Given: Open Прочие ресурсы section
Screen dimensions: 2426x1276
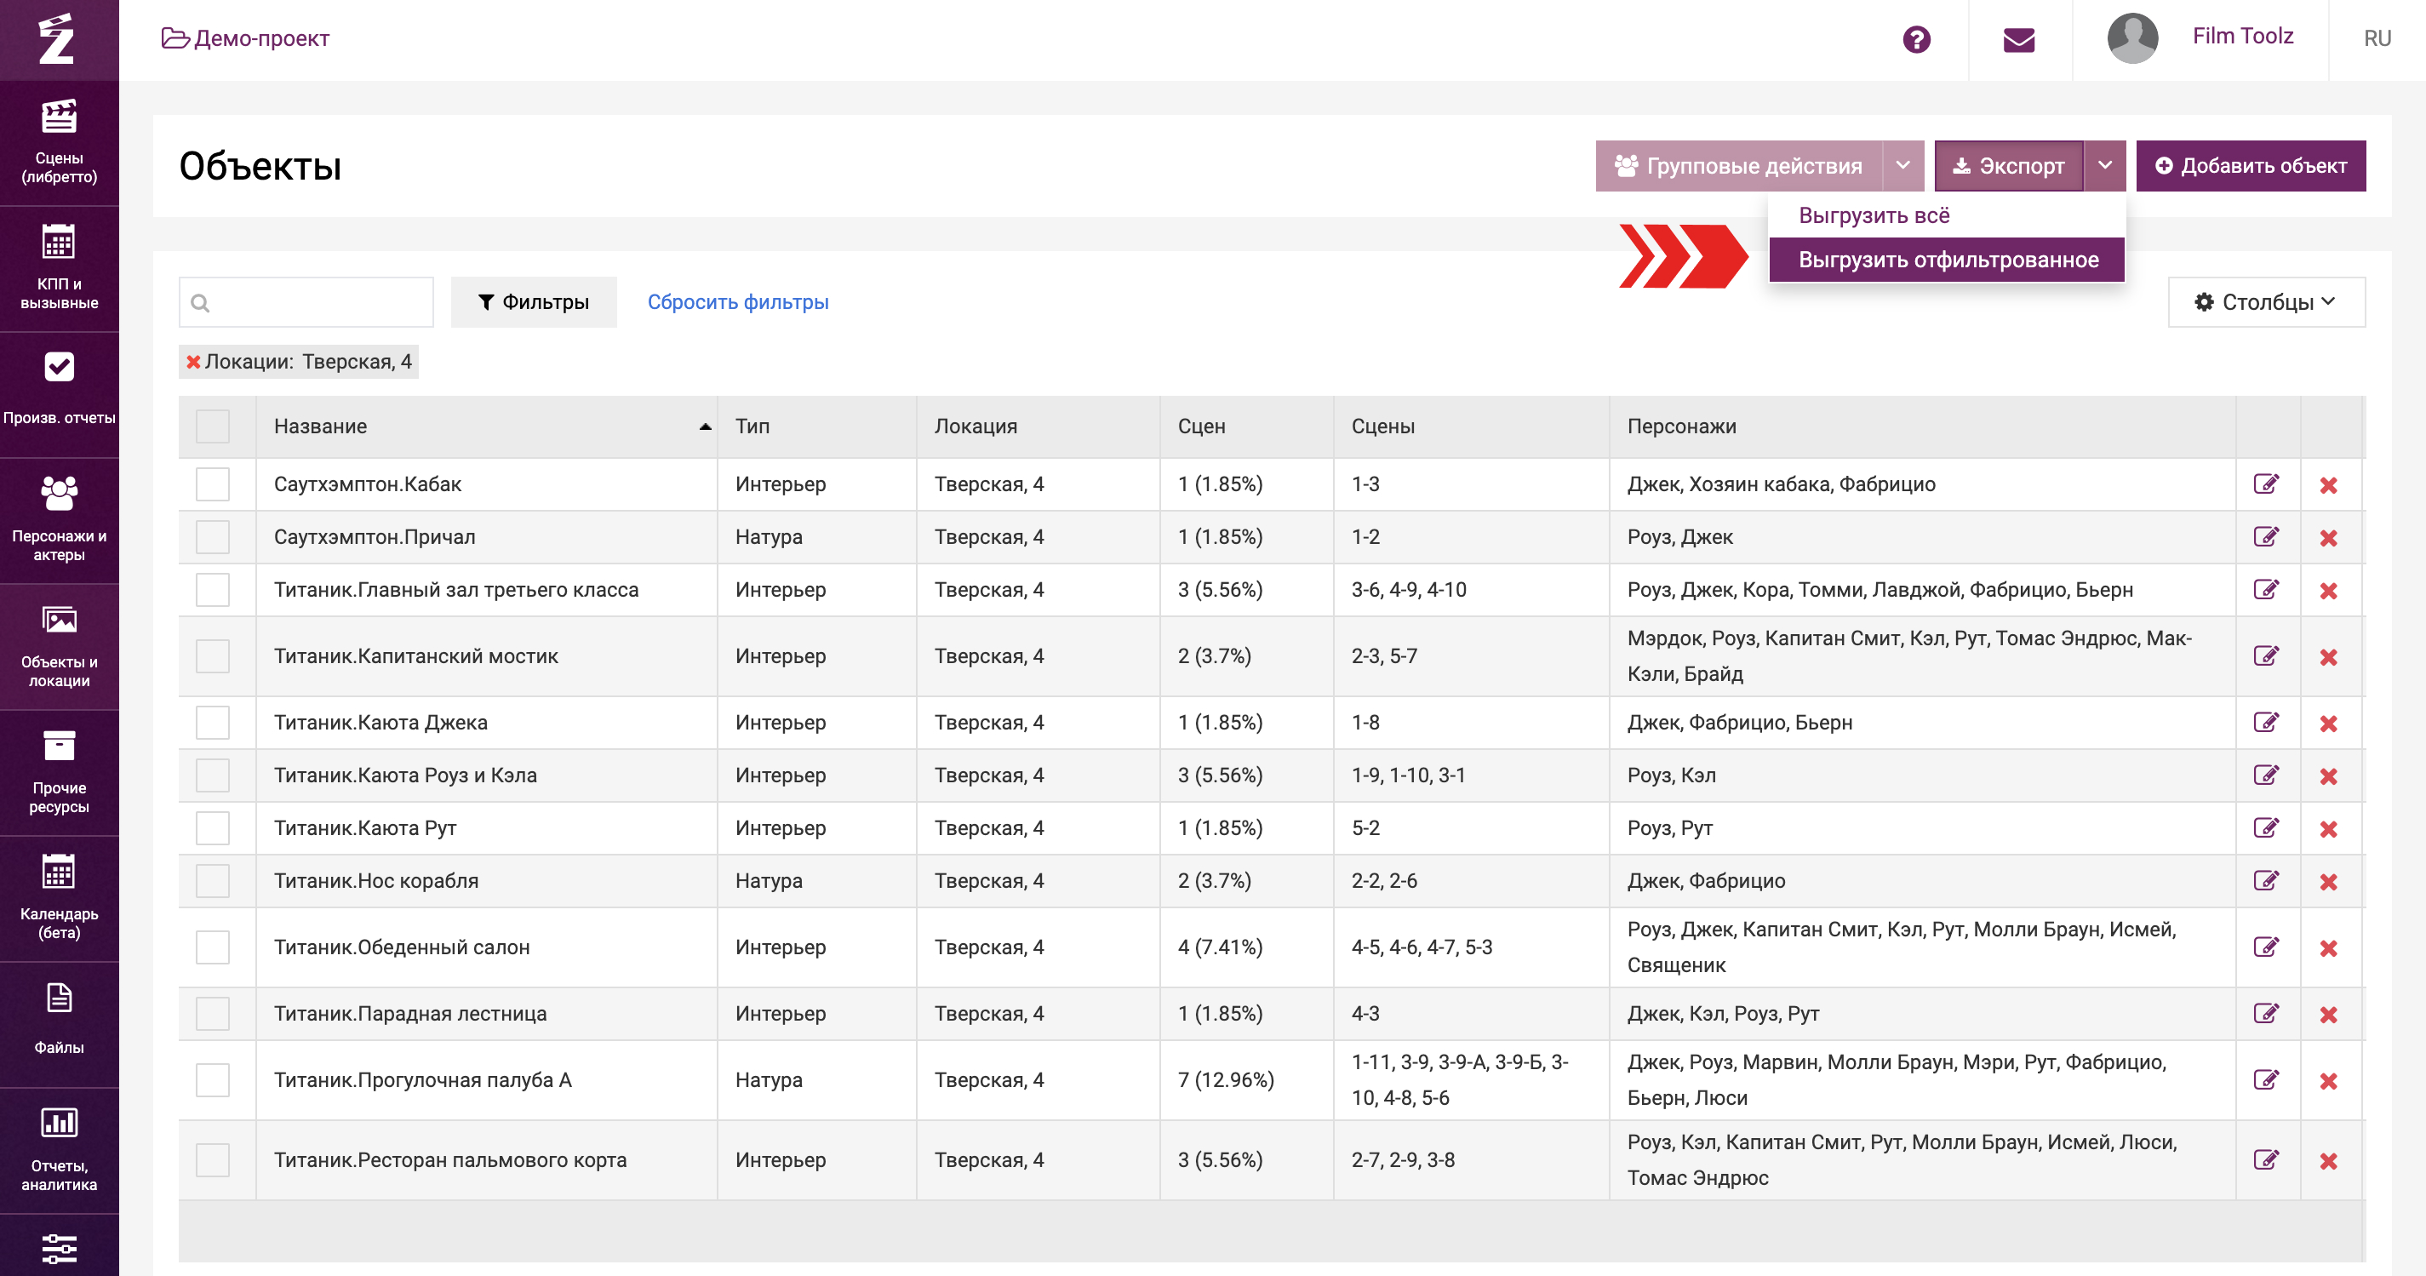Looking at the screenshot, I should 60,773.
